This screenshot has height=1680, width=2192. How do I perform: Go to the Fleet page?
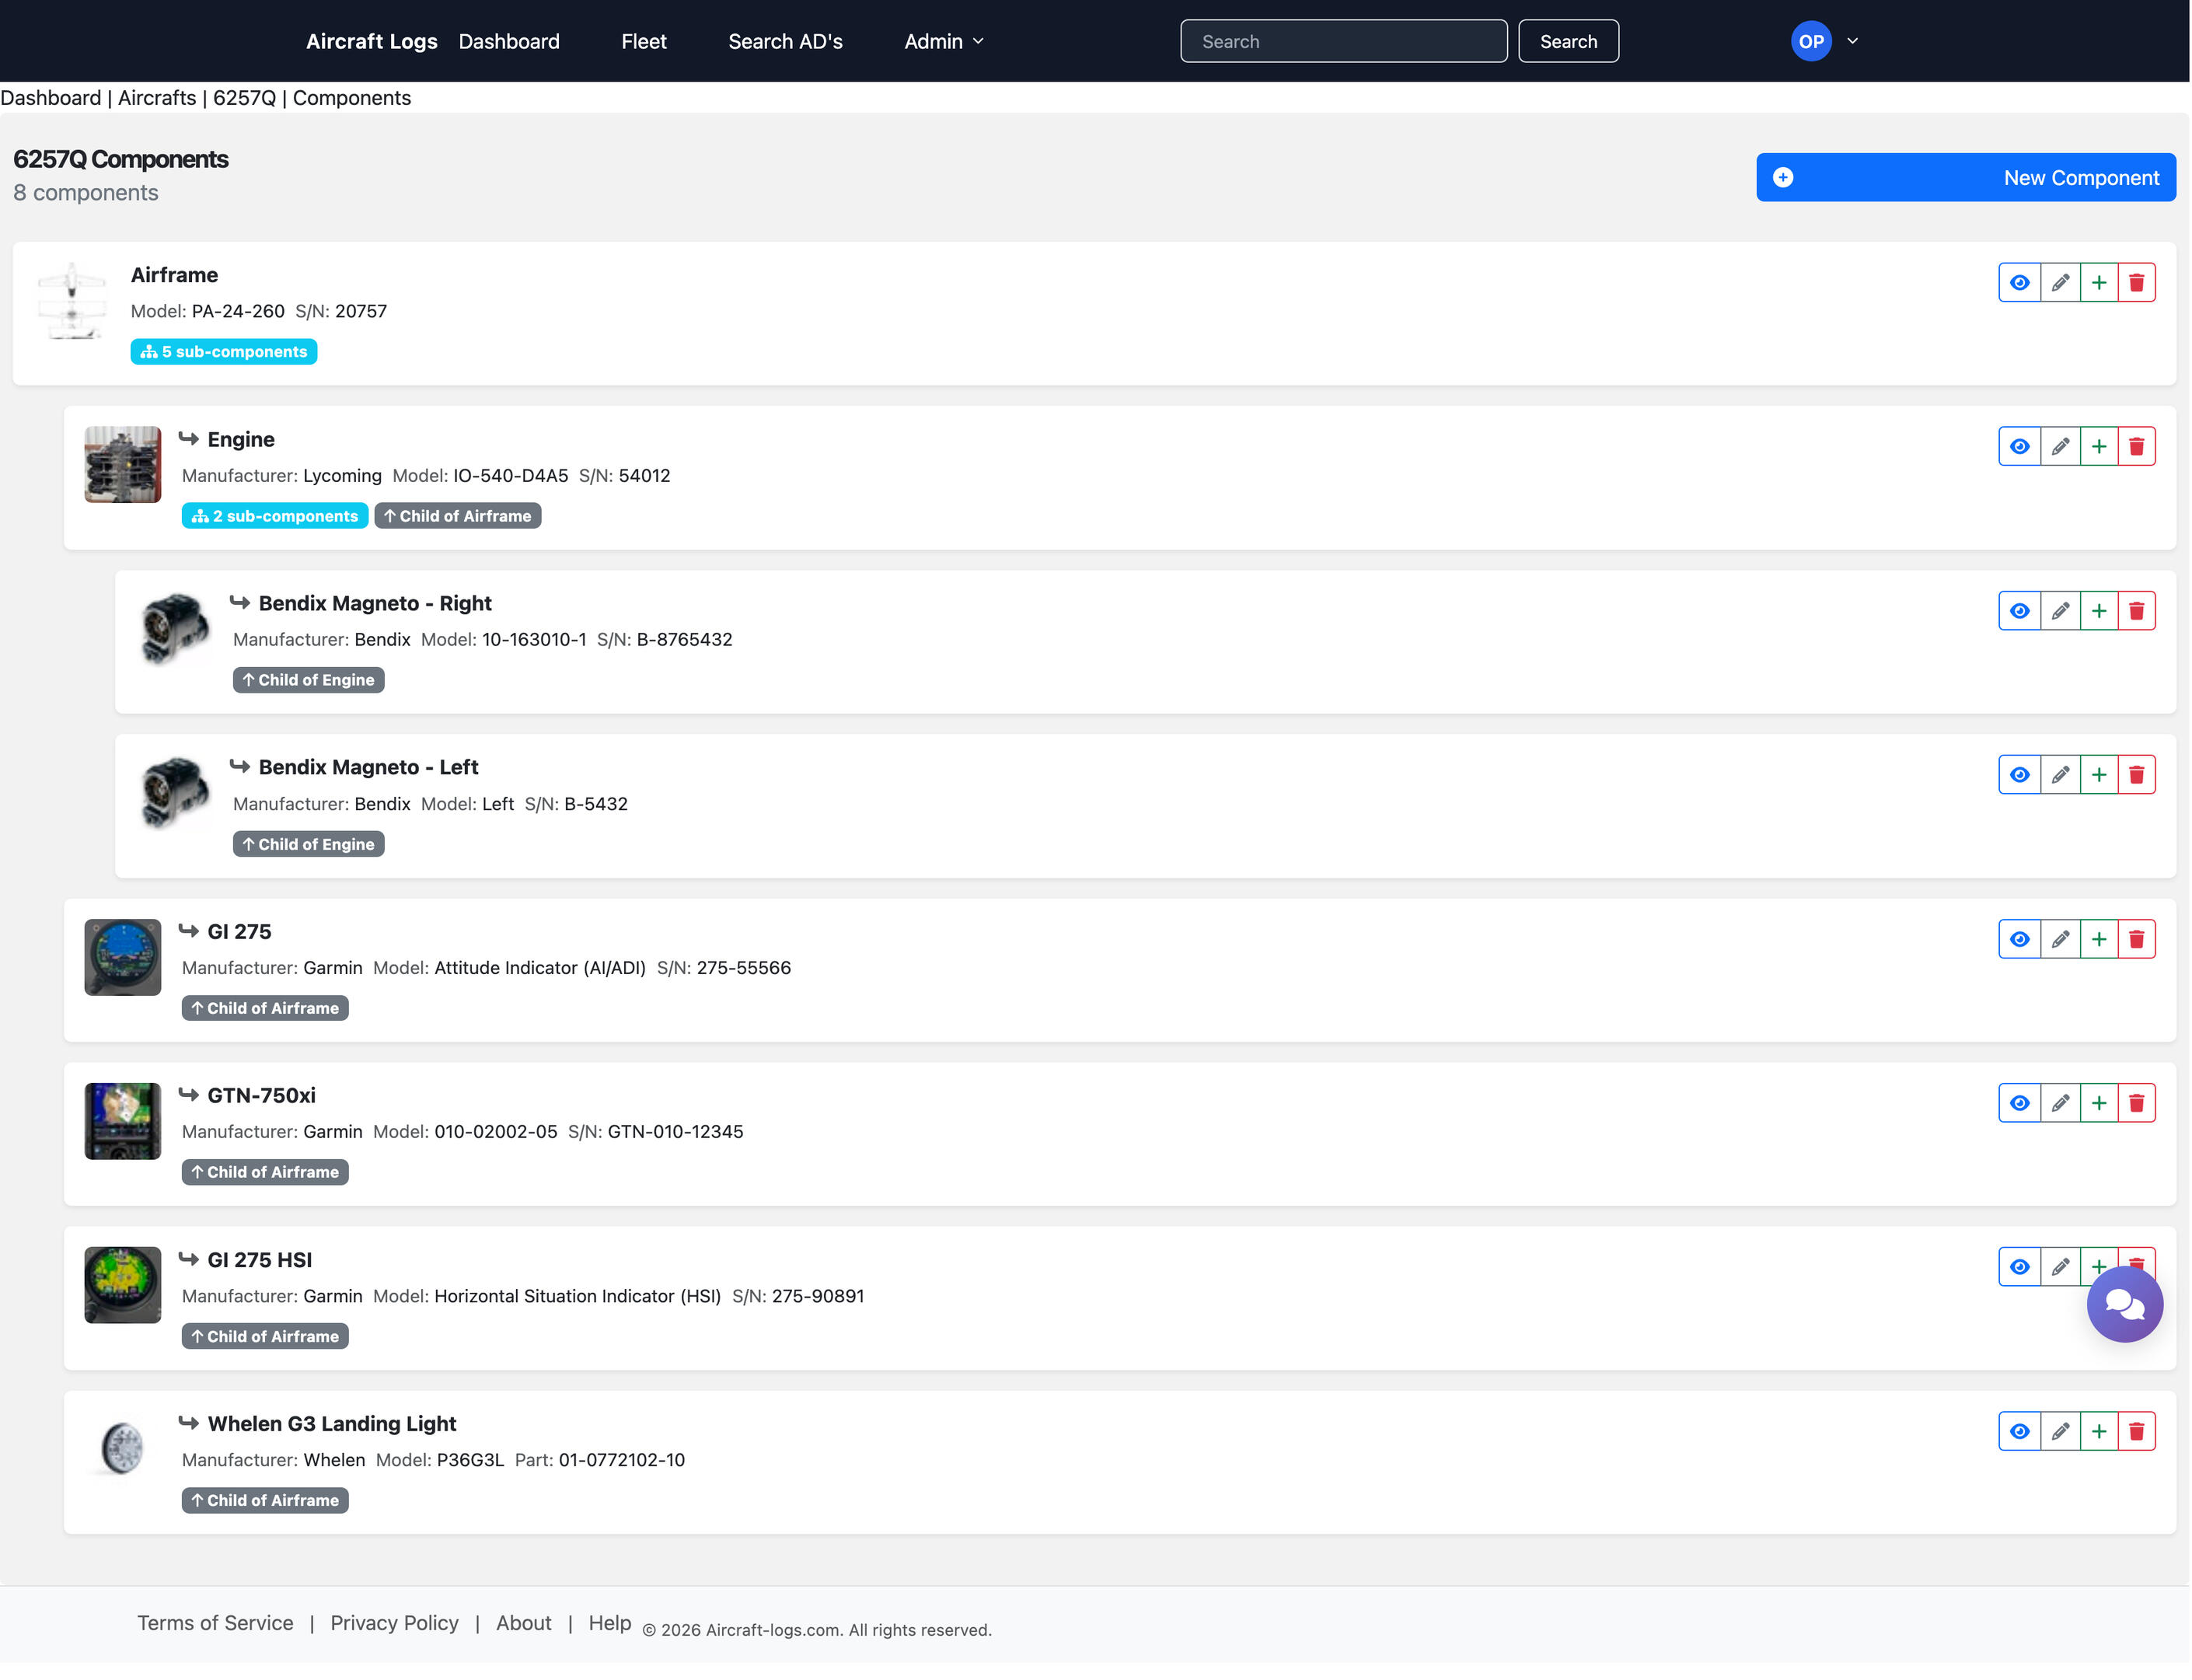coord(643,41)
